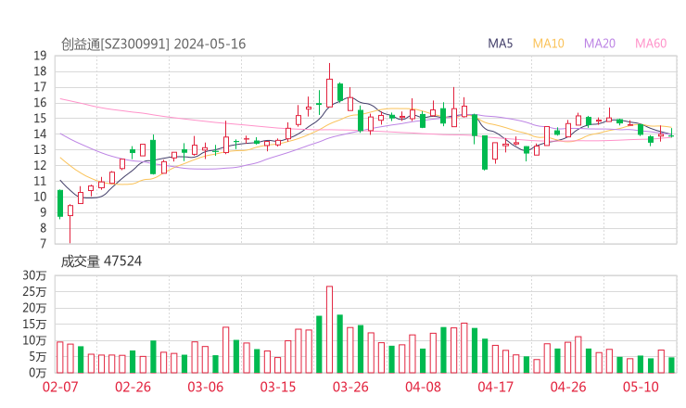Click the 04-26 date axis label
686x408 pixels.
click(x=568, y=387)
